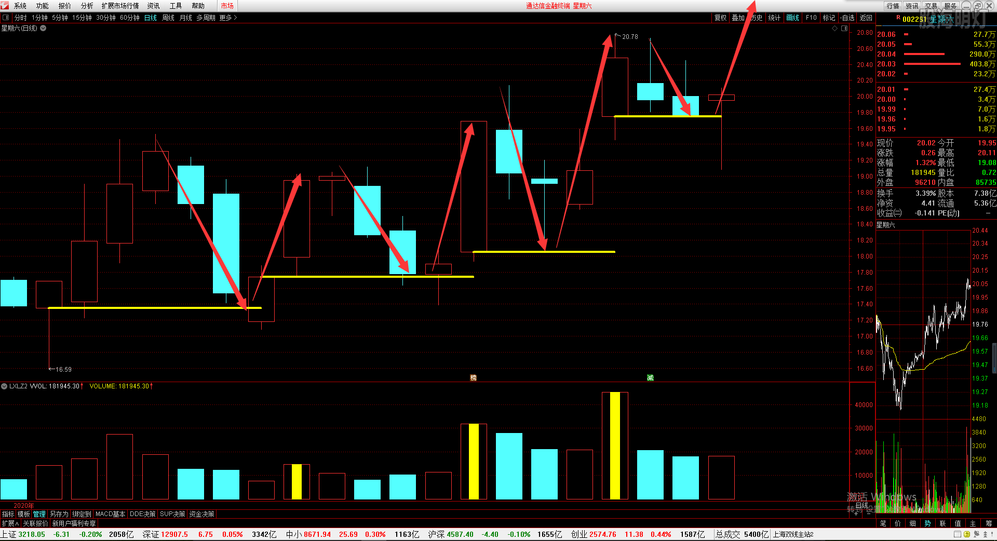Select 15分钟 period

82,18
